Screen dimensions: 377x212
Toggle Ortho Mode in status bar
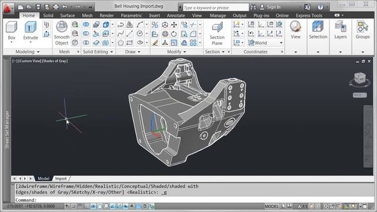coord(87,206)
